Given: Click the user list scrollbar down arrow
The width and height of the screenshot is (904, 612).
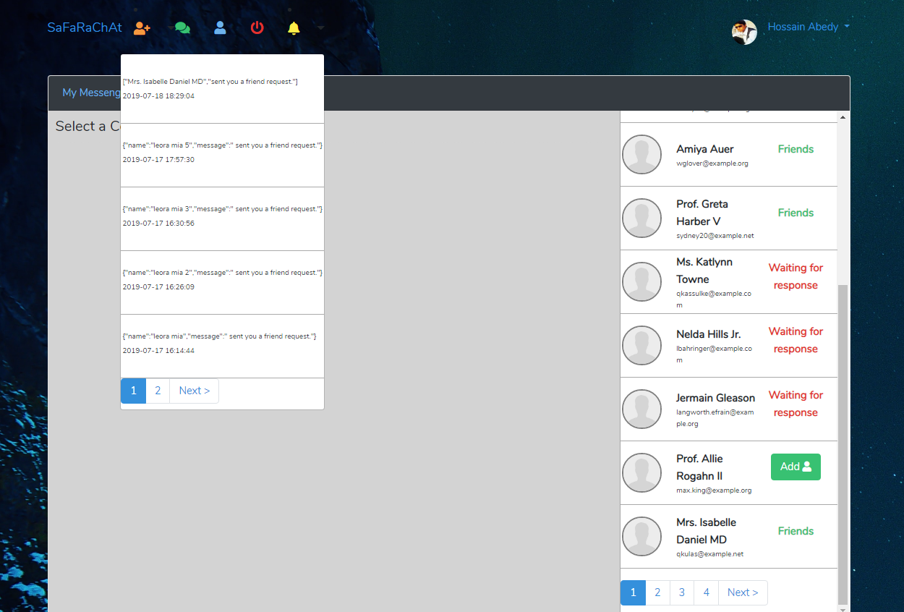Looking at the screenshot, I should (x=843, y=608).
